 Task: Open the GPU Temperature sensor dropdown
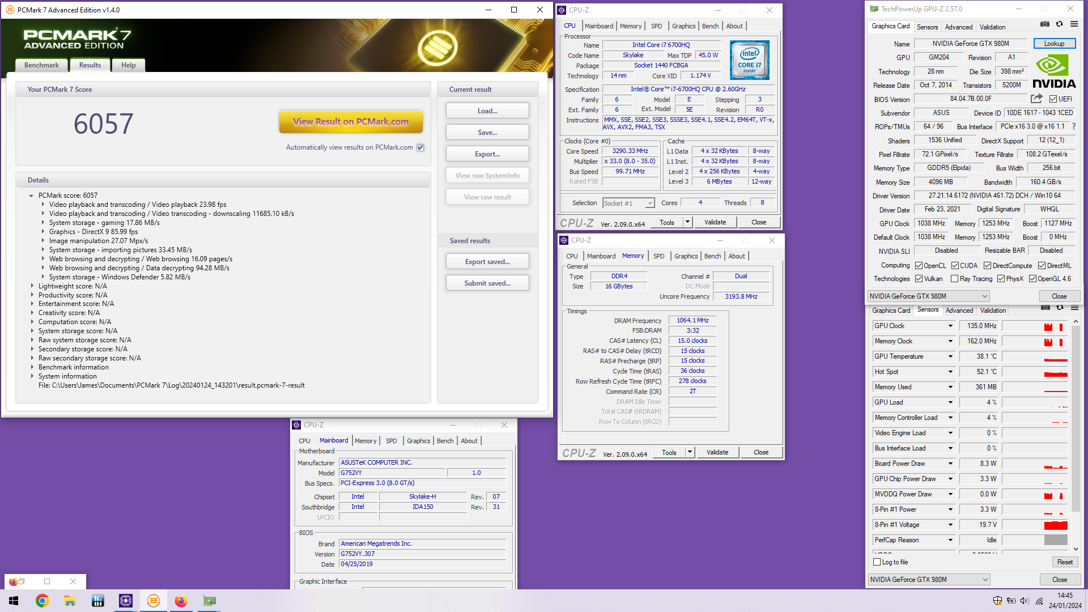pyautogui.click(x=950, y=356)
